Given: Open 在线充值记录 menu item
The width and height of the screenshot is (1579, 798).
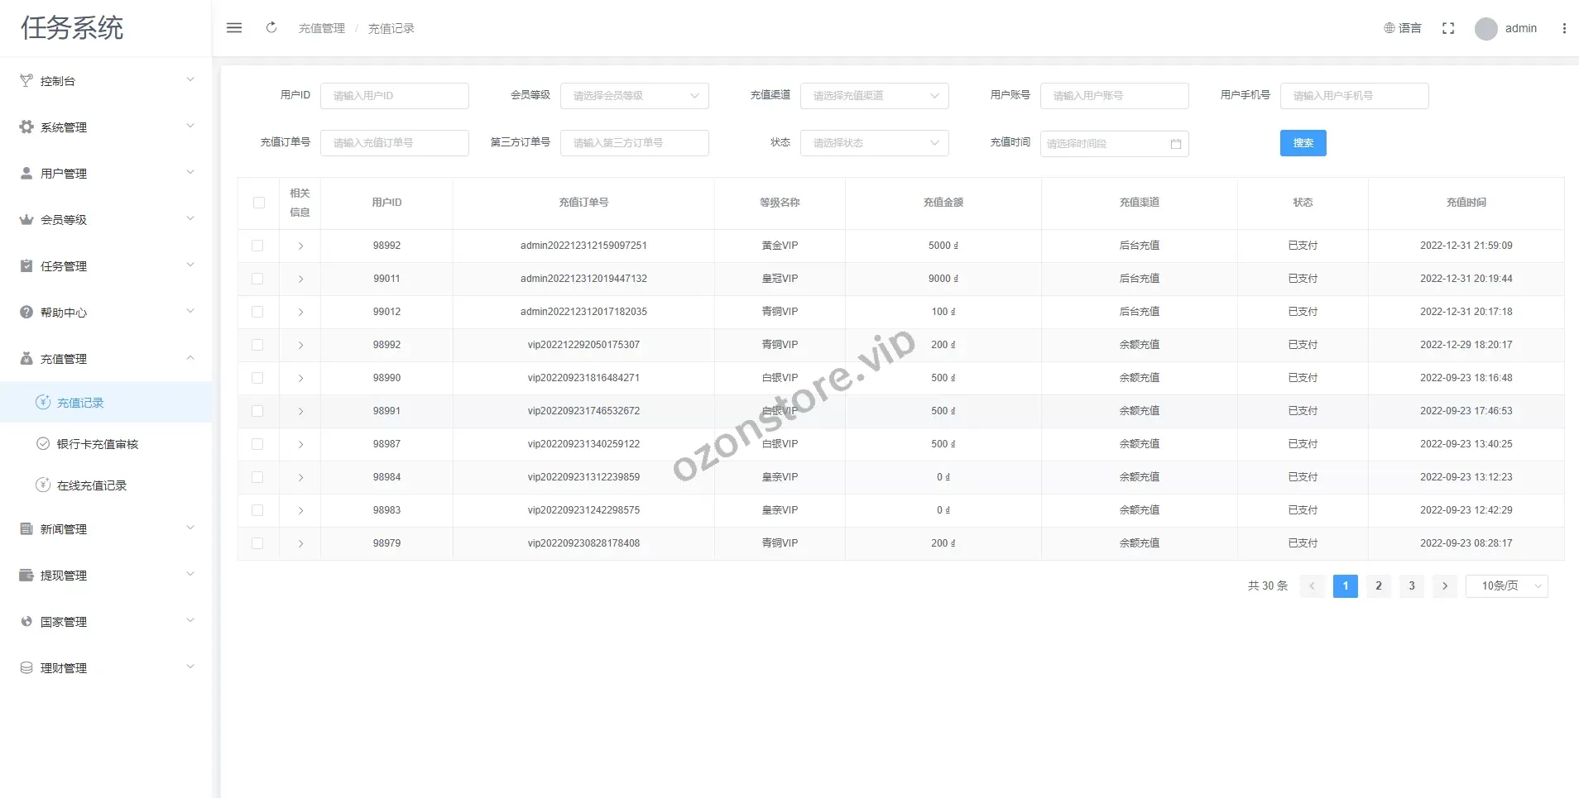Looking at the screenshot, I should coord(91,485).
